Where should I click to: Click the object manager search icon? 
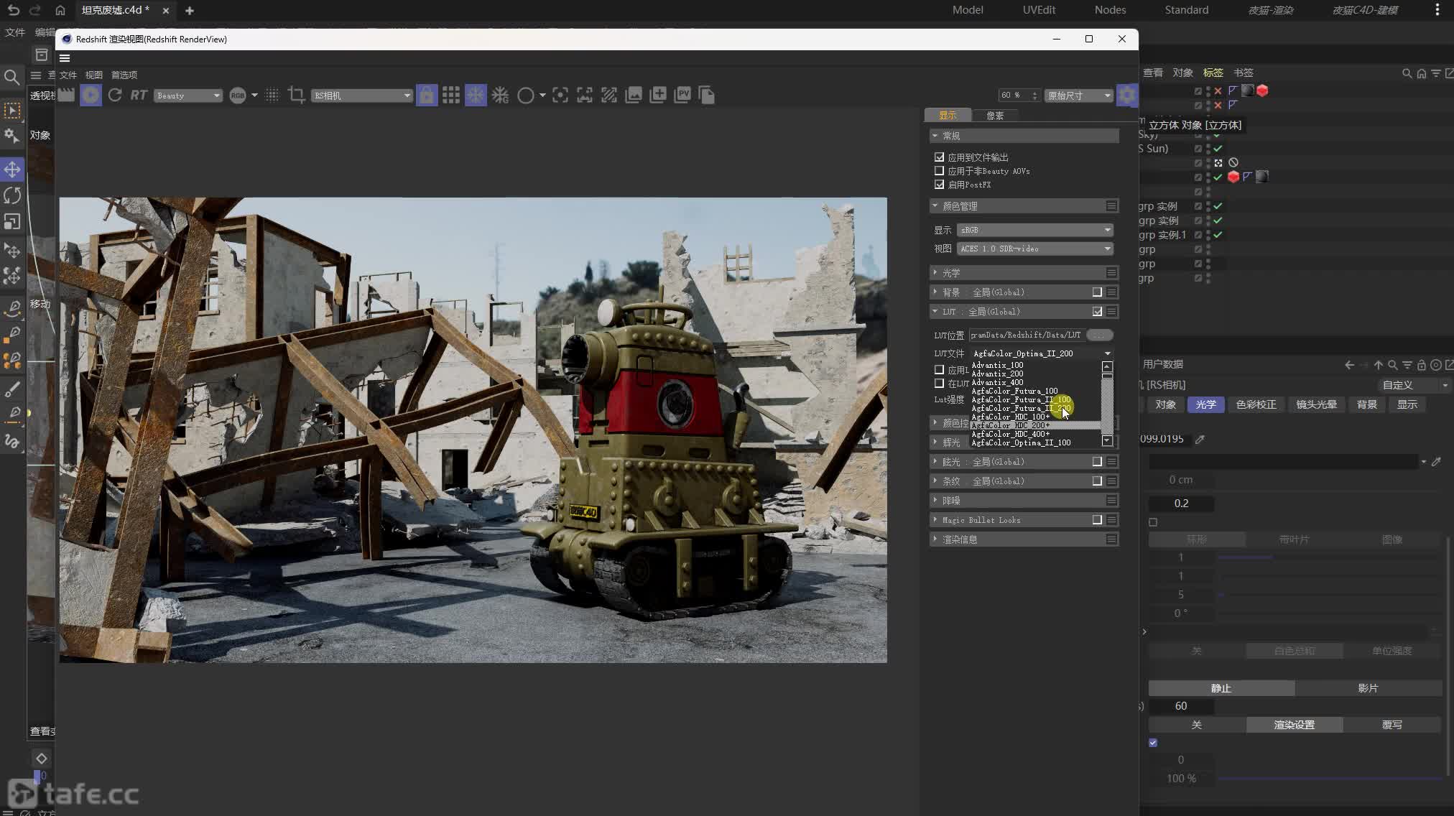click(x=1407, y=73)
